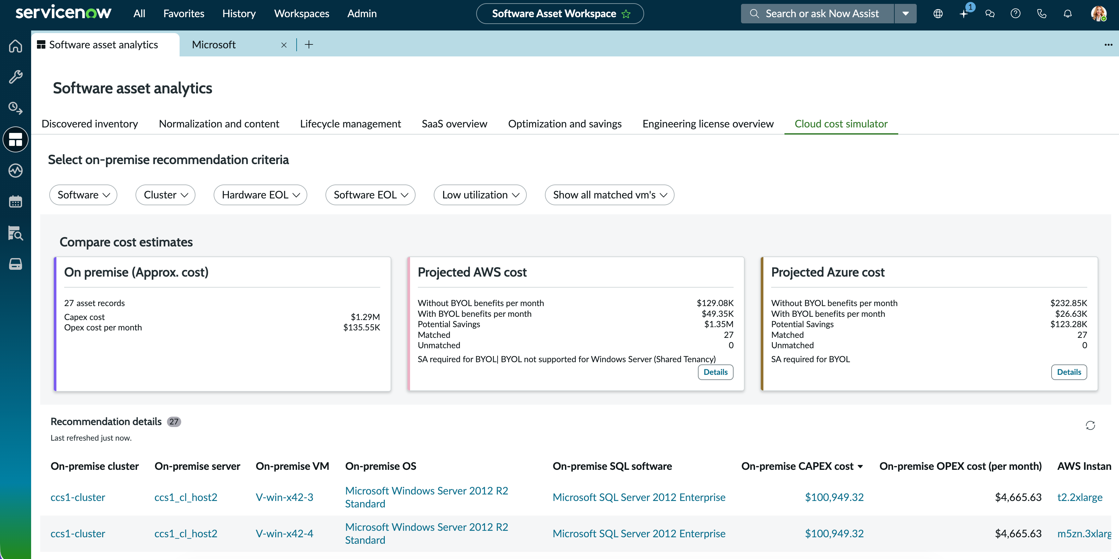
Task: Open the clock-arrow lifecycle sidebar icon
Action: 16,108
